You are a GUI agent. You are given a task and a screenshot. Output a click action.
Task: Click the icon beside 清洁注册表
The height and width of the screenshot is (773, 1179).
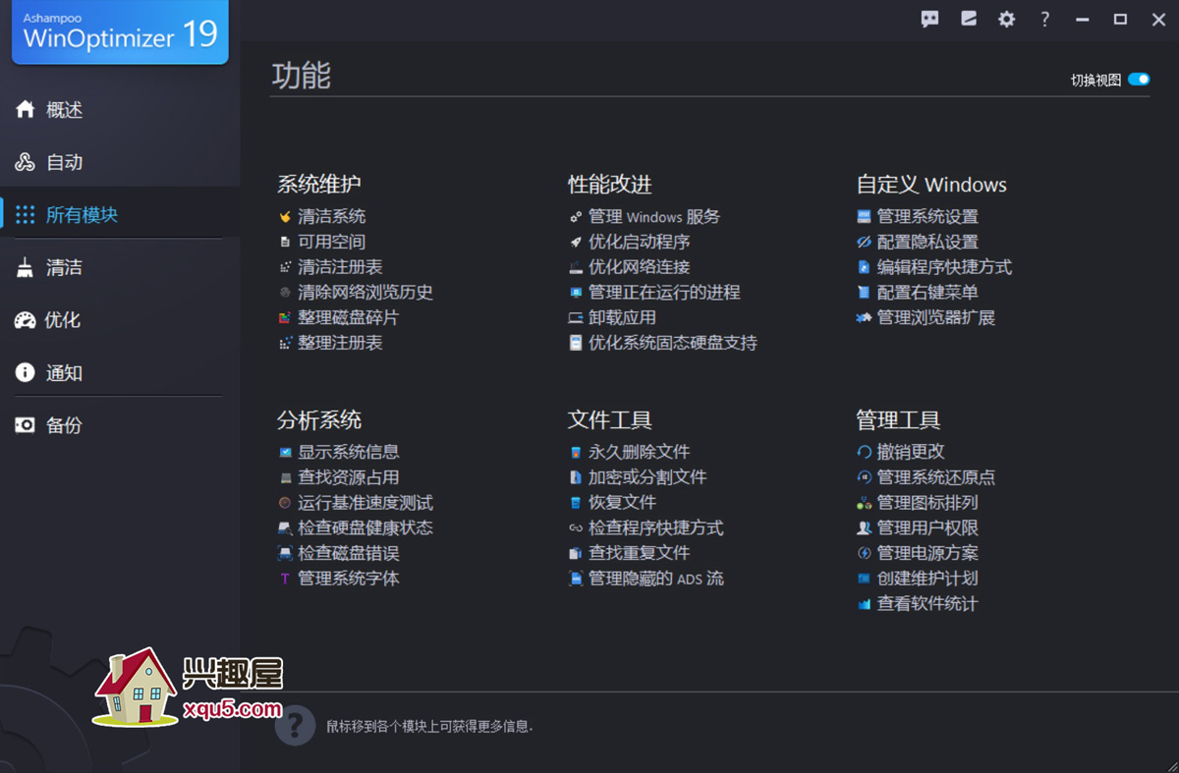(285, 267)
